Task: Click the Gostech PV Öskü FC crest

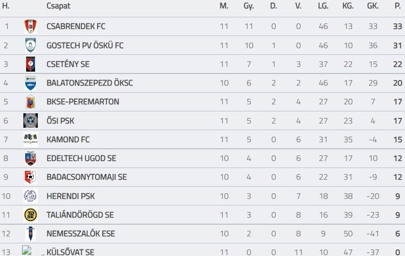Action: click(30, 45)
